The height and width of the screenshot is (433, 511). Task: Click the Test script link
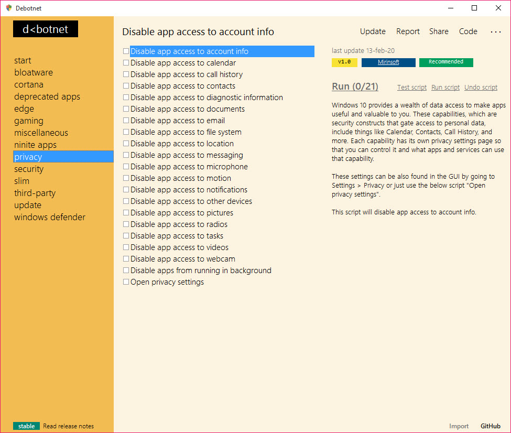(x=412, y=88)
